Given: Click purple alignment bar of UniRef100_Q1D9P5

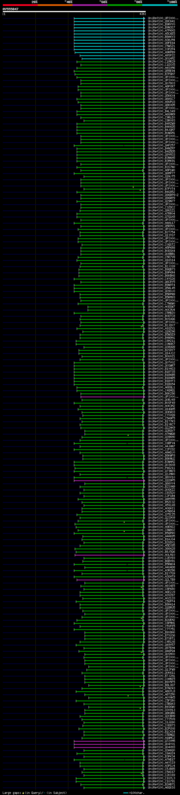Looking at the screenshot, I should pyautogui.click(x=109, y=481).
